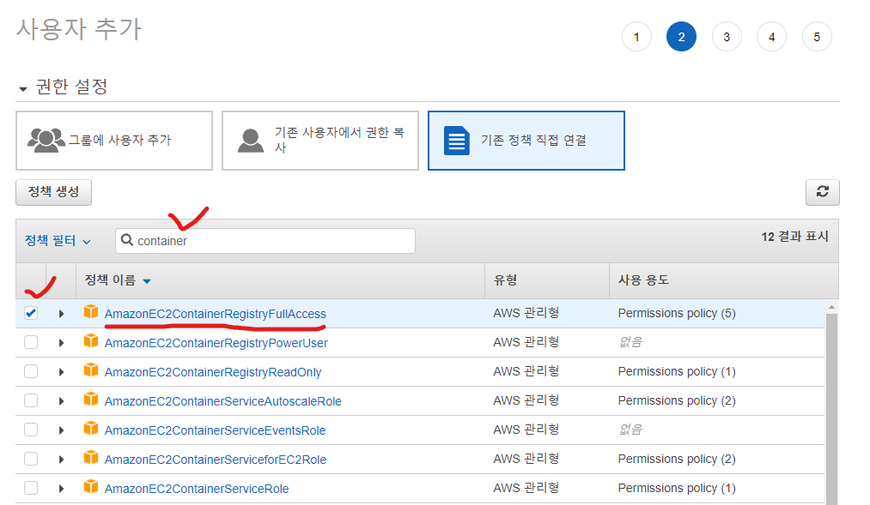This screenshot has height=505, width=870.
Task: Expand the AmazonEC2ContainerServiceforEC2Role row details
Action: [x=61, y=460]
